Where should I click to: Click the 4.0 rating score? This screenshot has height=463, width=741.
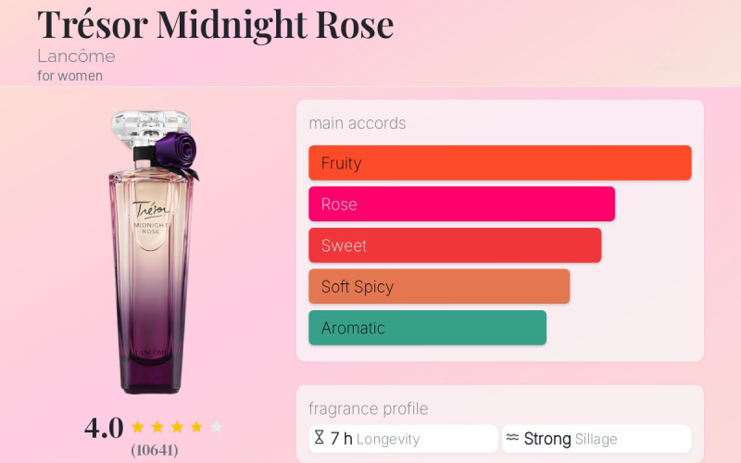104,427
